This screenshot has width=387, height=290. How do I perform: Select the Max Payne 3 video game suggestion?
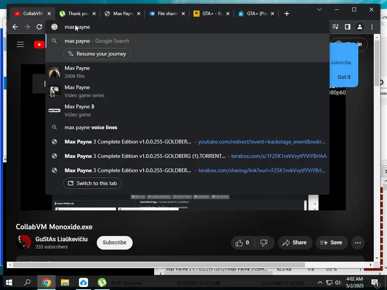(187, 111)
